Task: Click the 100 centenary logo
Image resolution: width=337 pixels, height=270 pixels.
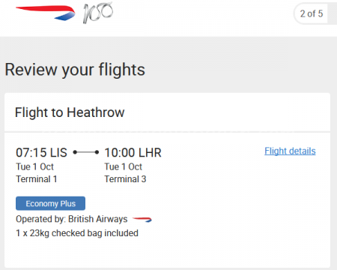Action: [x=98, y=13]
